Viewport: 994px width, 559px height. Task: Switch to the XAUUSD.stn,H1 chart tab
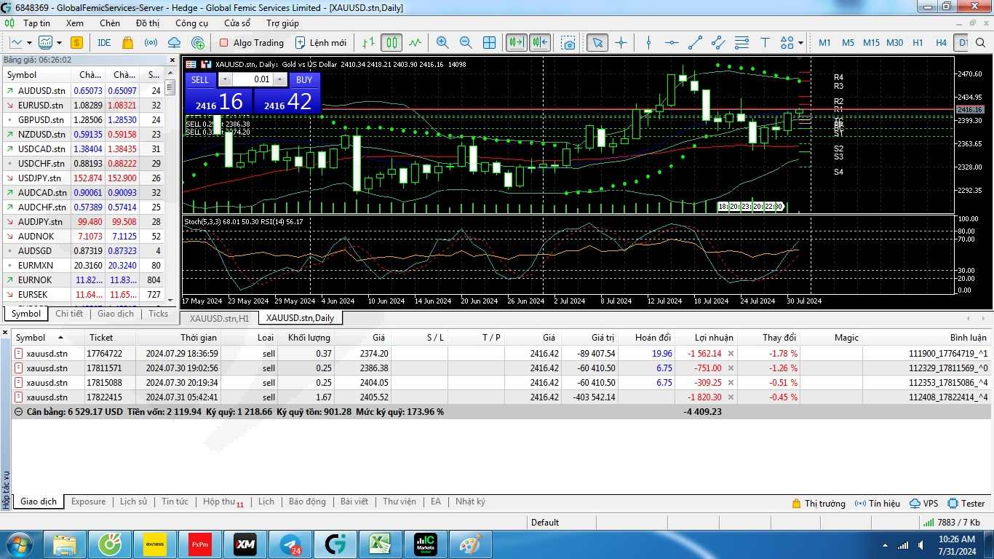pos(219,318)
